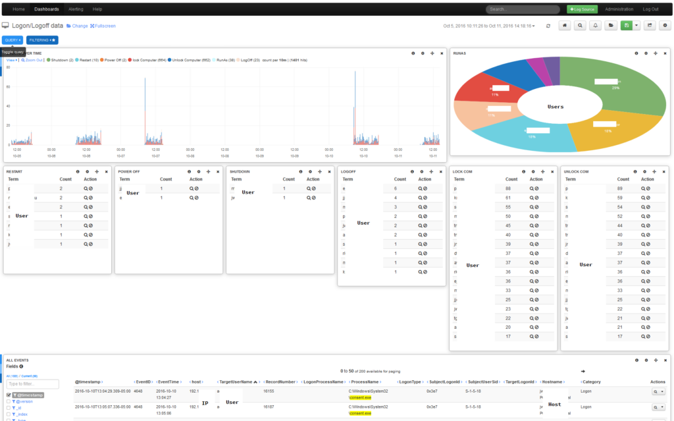Click move icon on ALL EVENTS panel
The image size is (674, 421).
[656, 360]
